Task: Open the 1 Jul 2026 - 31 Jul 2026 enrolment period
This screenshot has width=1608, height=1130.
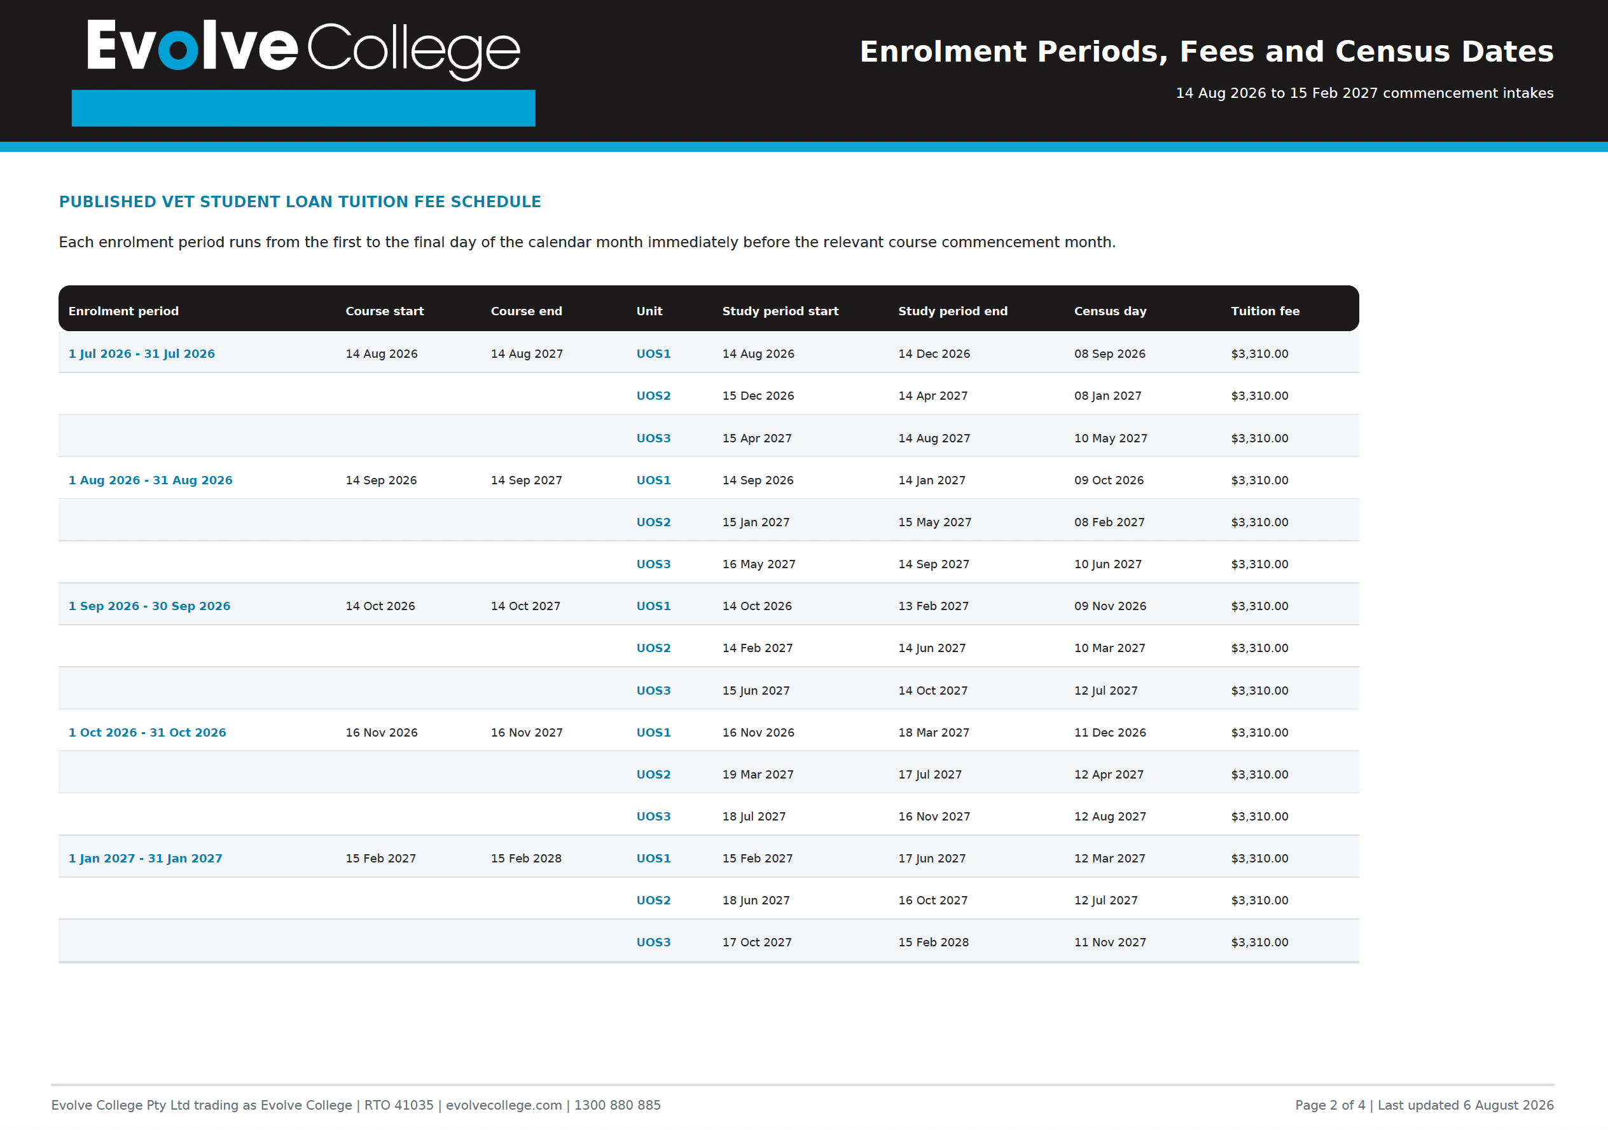Action: [x=141, y=353]
